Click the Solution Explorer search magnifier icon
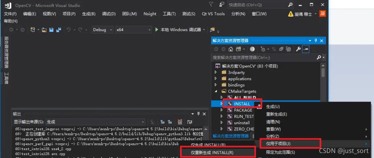This screenshot has height=158, width=374. coord(319,57)
